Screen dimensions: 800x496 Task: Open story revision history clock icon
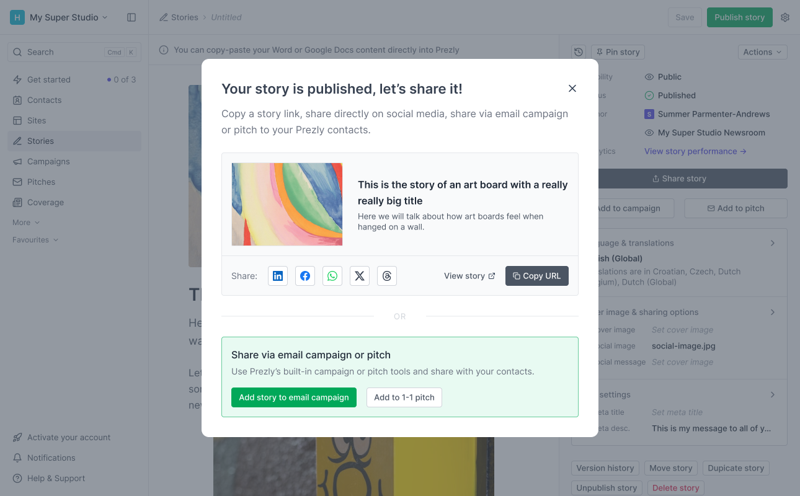coord(579,52)
